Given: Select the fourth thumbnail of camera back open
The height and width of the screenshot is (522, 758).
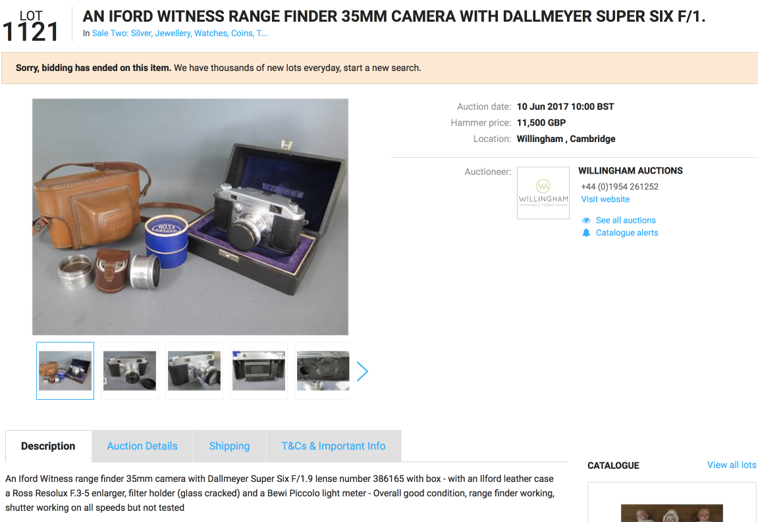Looking at the screenshot, I should [x=259, y=371].
